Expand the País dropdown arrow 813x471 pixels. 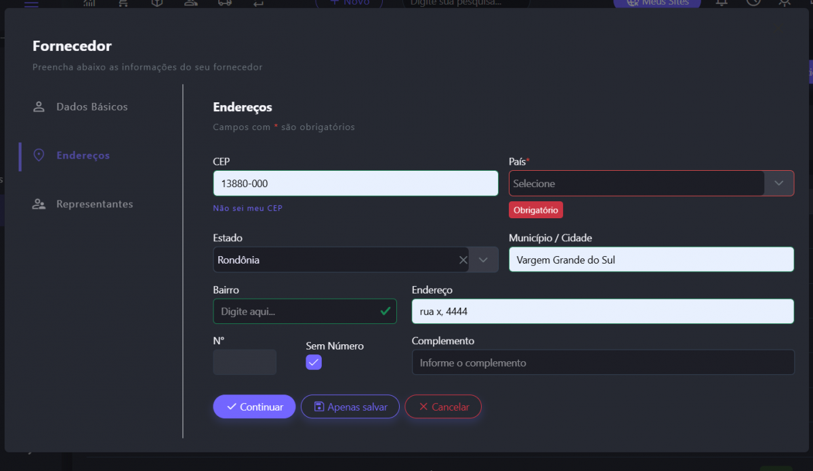779,184
